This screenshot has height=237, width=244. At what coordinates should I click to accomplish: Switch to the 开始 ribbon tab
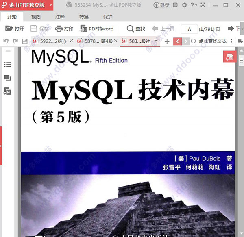click(12, 17)
